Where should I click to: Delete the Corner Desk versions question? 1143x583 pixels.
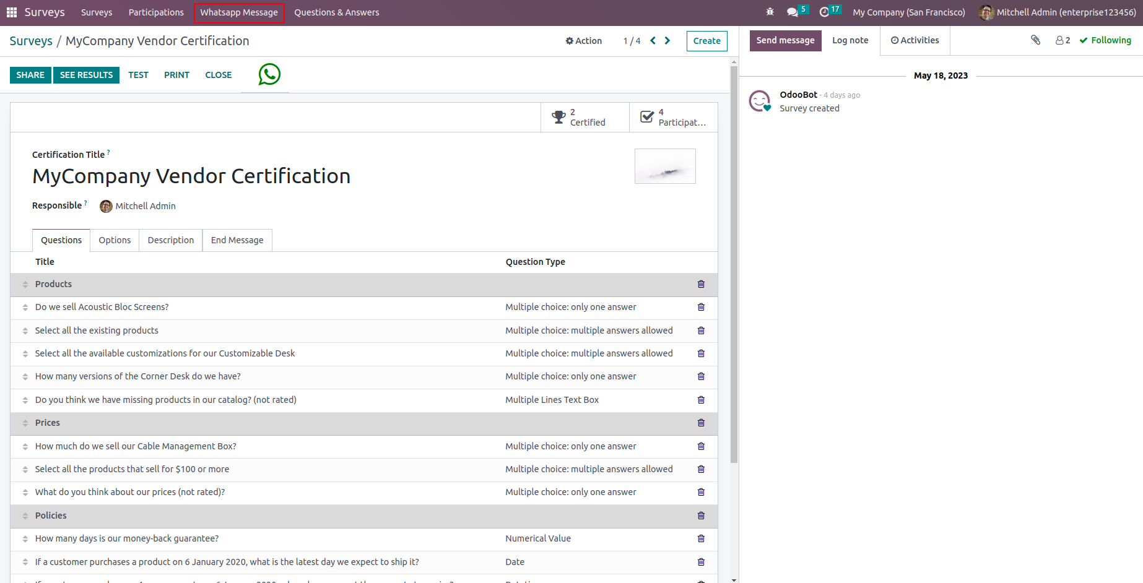point(701,376)
